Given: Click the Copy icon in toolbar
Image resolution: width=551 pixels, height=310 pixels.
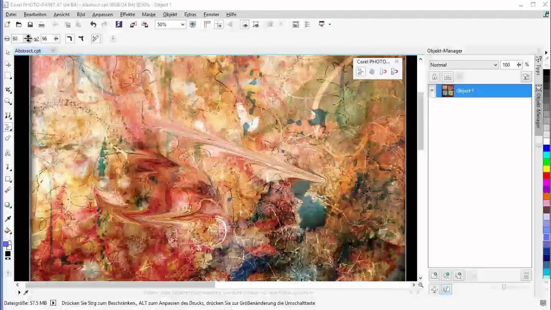Looking at the screenshot, I should (x=67, y=25).
